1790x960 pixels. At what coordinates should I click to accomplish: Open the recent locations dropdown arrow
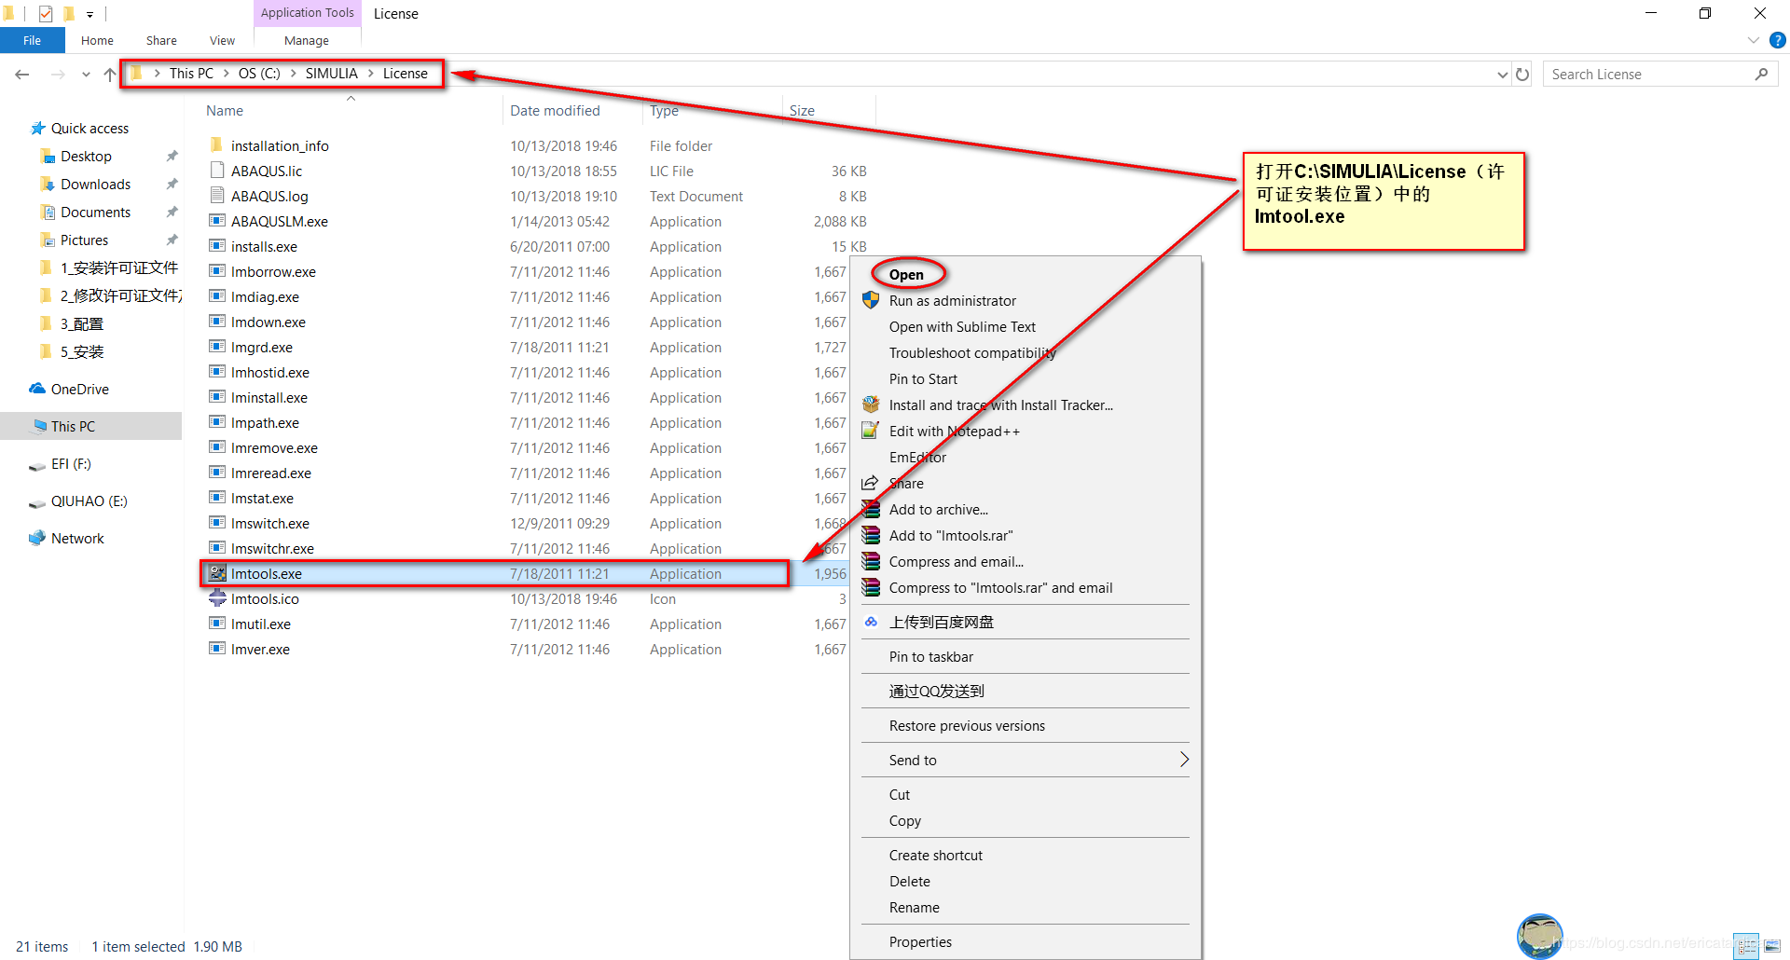[86, 75]
